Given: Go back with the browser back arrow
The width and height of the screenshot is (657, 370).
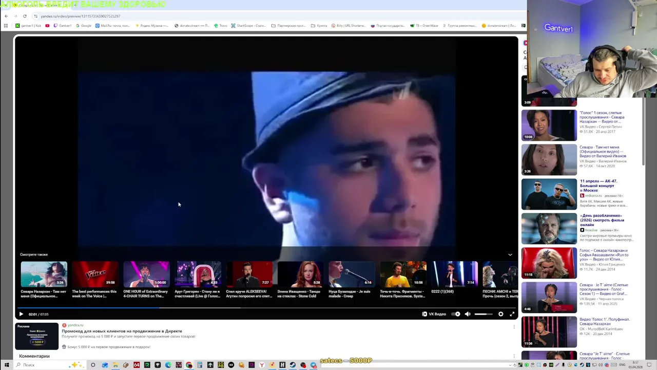Looking at the screenshot, I should click(6, 16).
